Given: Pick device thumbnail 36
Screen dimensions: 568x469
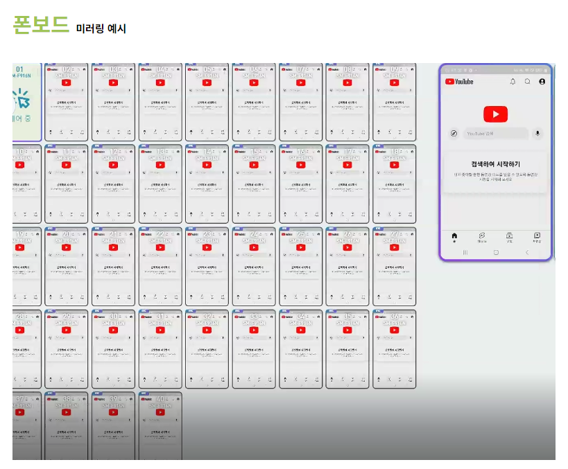Looking at the screenshot, I should pyautogui.click(x=395, y=349).
